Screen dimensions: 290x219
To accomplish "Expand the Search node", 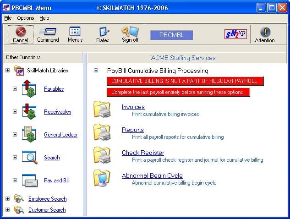I will point(15,158).
